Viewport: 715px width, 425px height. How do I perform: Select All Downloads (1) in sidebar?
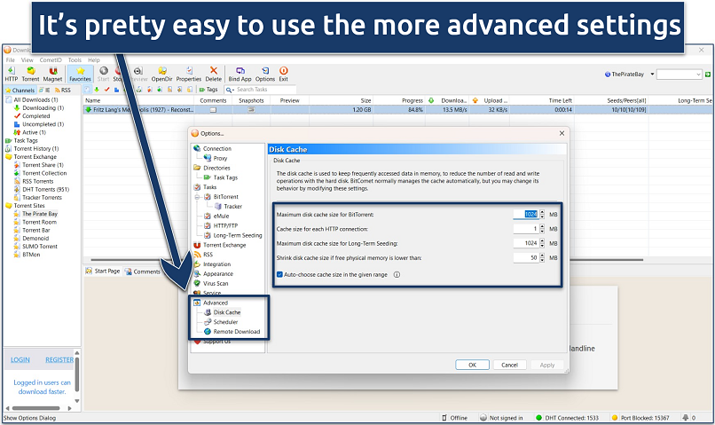coord(35,100)
